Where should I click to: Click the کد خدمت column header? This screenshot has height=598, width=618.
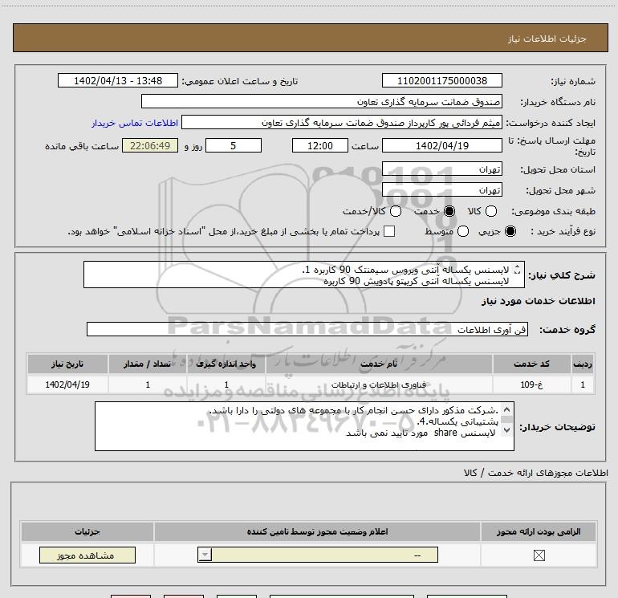(531, 364)
